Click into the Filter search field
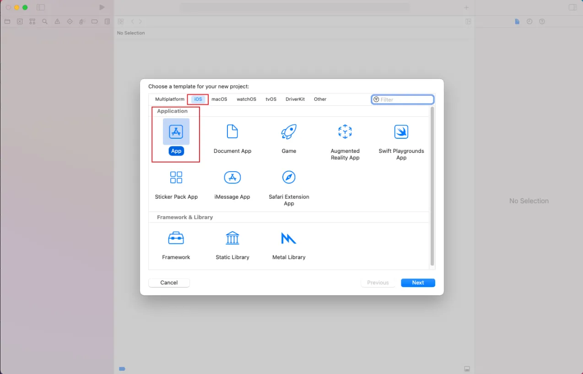 click(x=403, y=99)
